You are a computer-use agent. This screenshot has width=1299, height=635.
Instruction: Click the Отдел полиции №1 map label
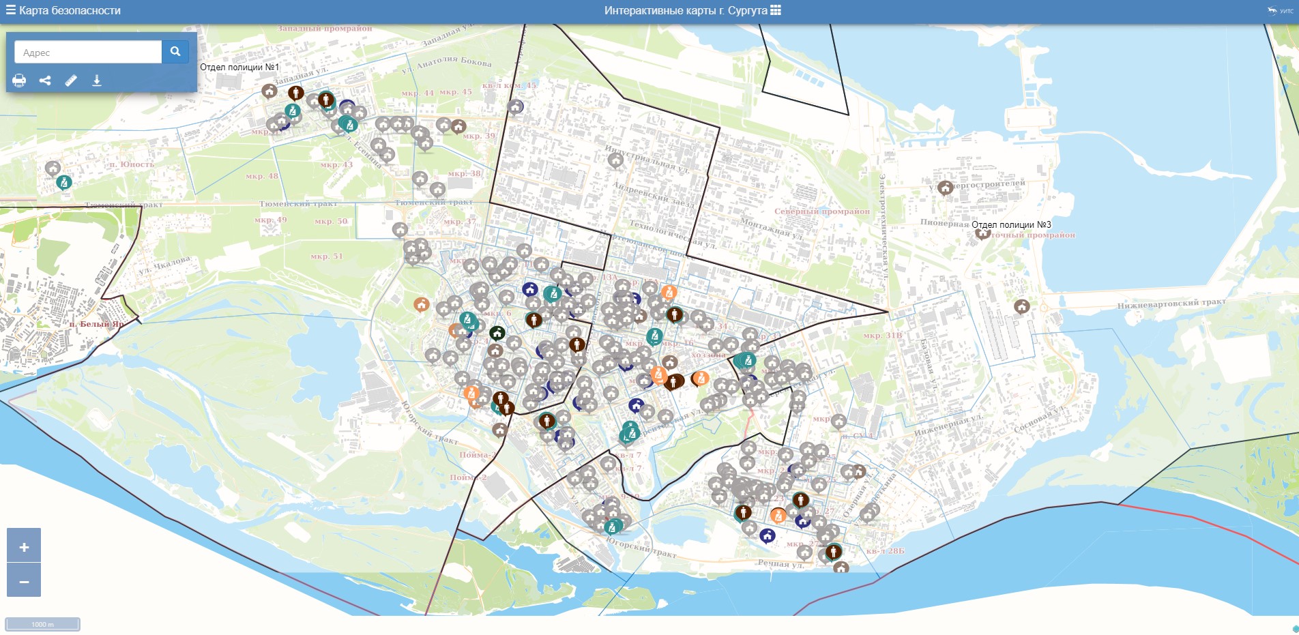[x=239, y=68]
